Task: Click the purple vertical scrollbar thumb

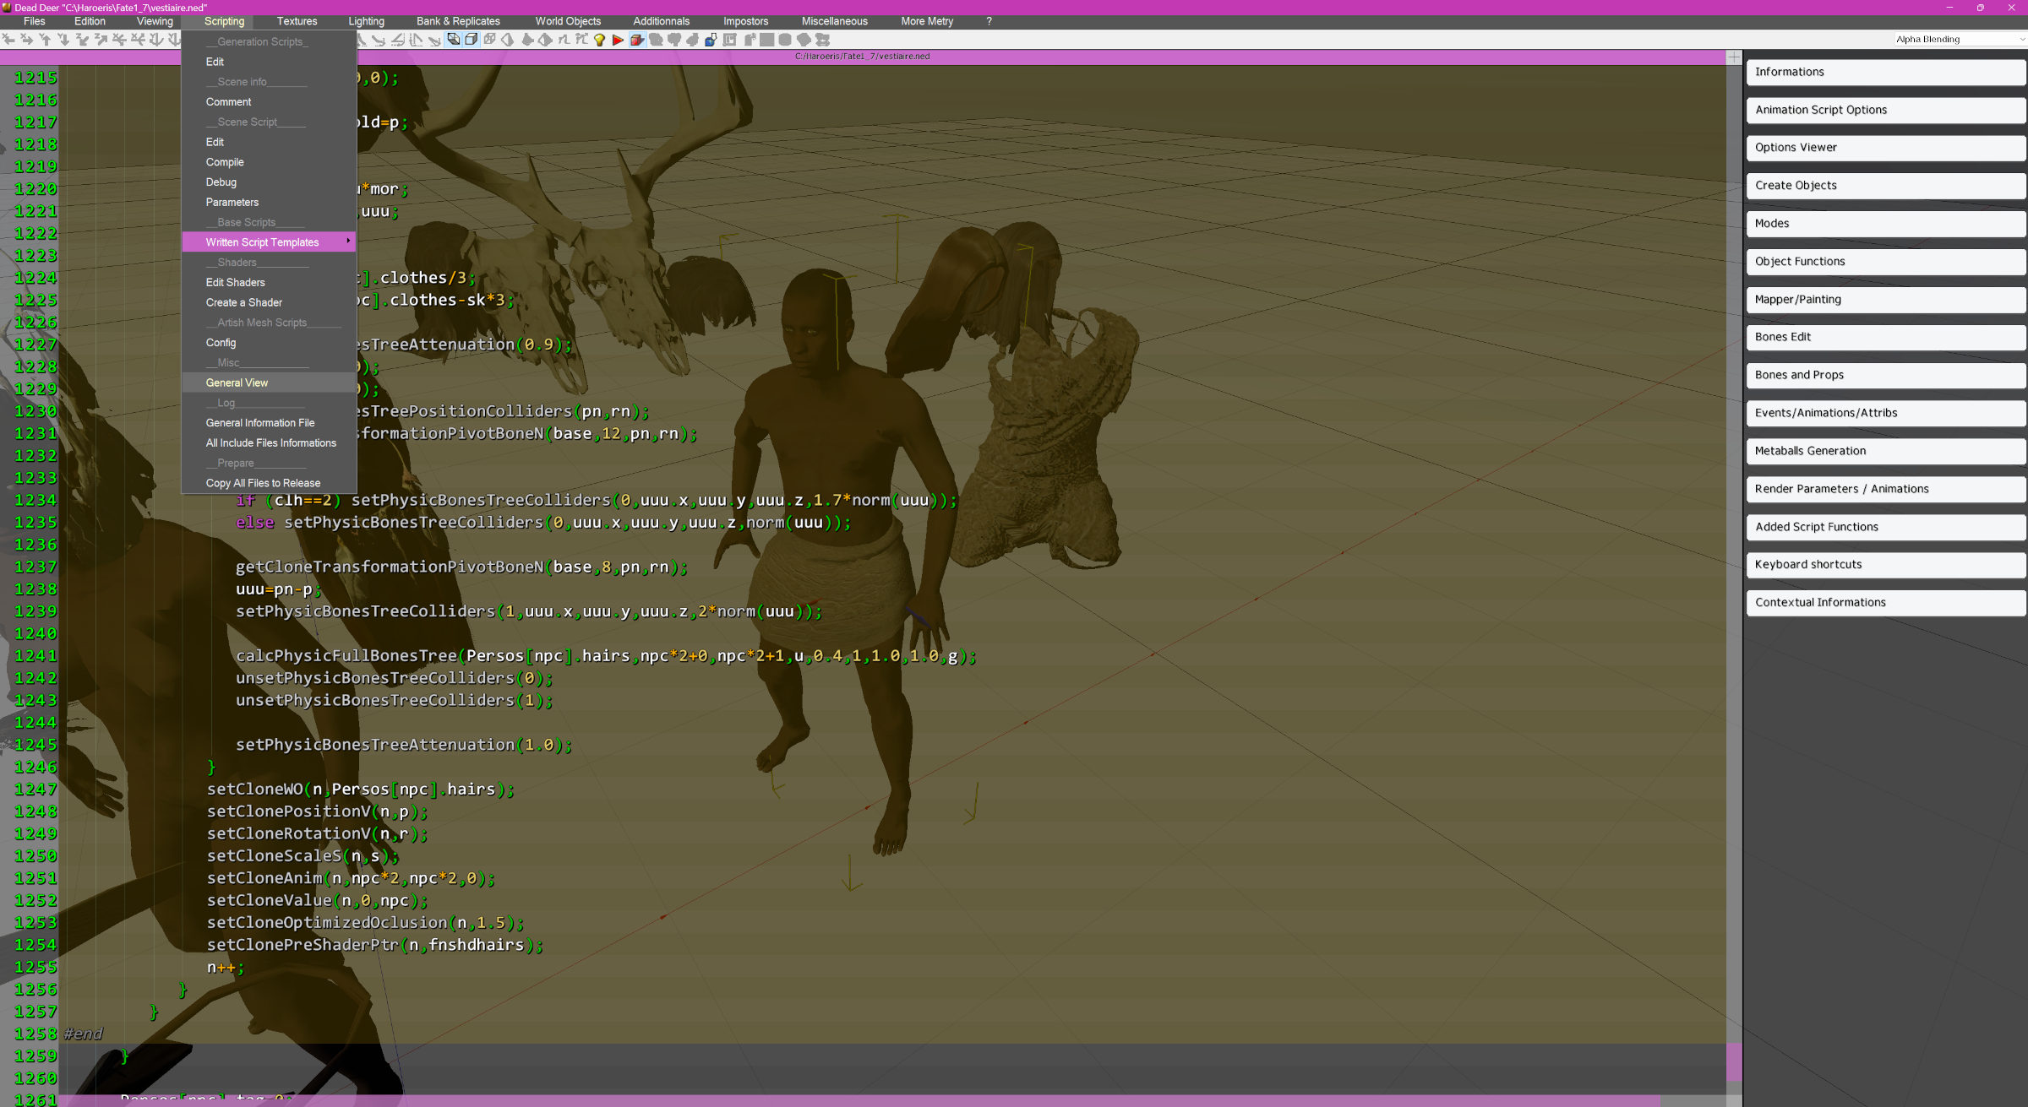Action: (x=1734, y=1062)
